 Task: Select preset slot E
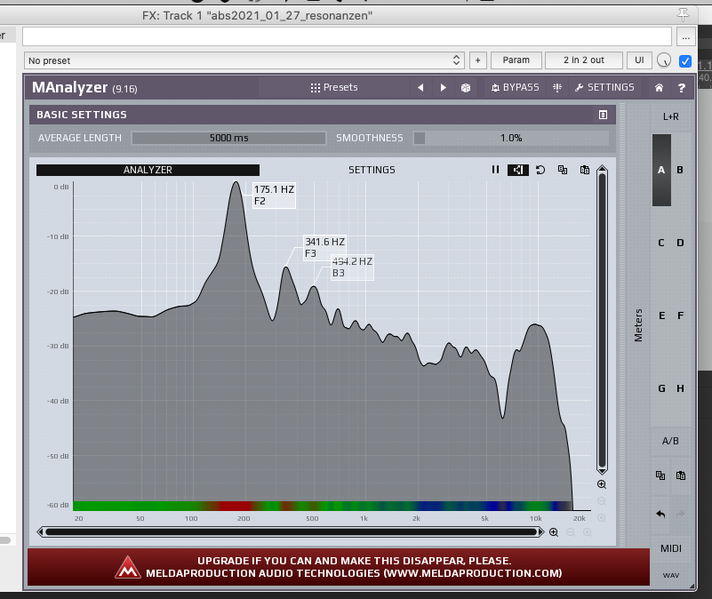(661, 315)
